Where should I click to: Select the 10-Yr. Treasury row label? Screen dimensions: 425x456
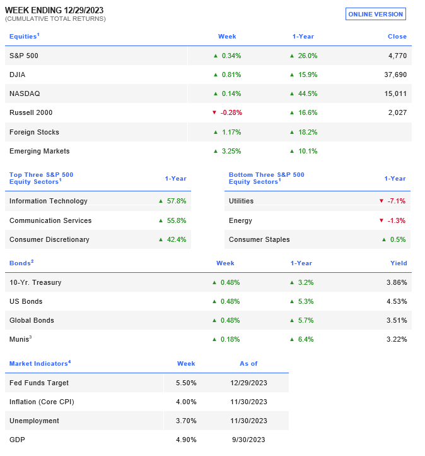(35, 282)
